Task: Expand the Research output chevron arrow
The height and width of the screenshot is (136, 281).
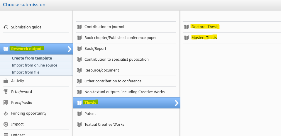Action: coord(70,49)
